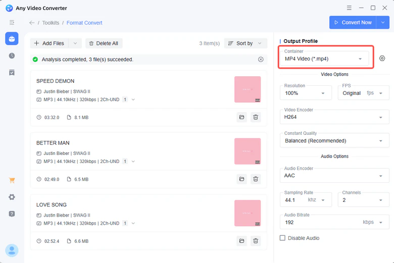Click the 3 Item(s) count label
This screenshot has height=263, width=394.
coord(209,43)
